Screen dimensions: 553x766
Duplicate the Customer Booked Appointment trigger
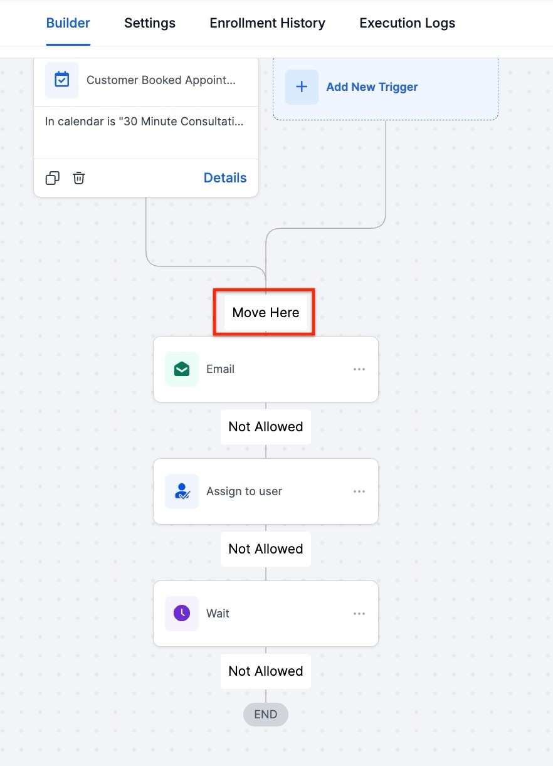tap(53, 178)
